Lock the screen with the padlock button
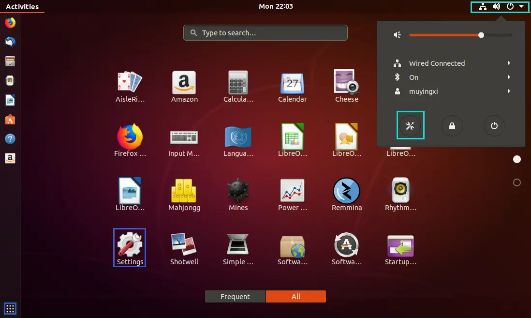Screen dimensions: 531x318 pyautogui.click(x=452, y=125)
